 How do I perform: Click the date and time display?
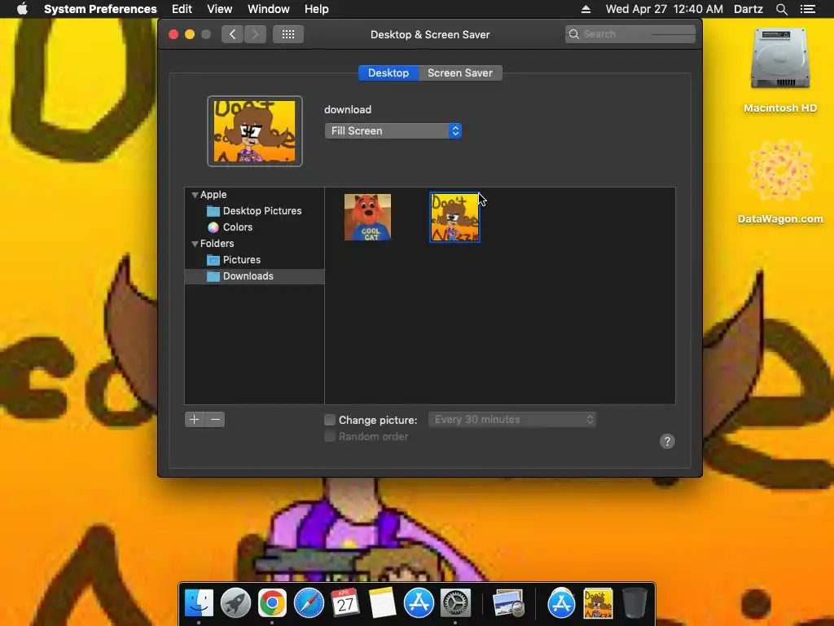(x=665, y=9)
